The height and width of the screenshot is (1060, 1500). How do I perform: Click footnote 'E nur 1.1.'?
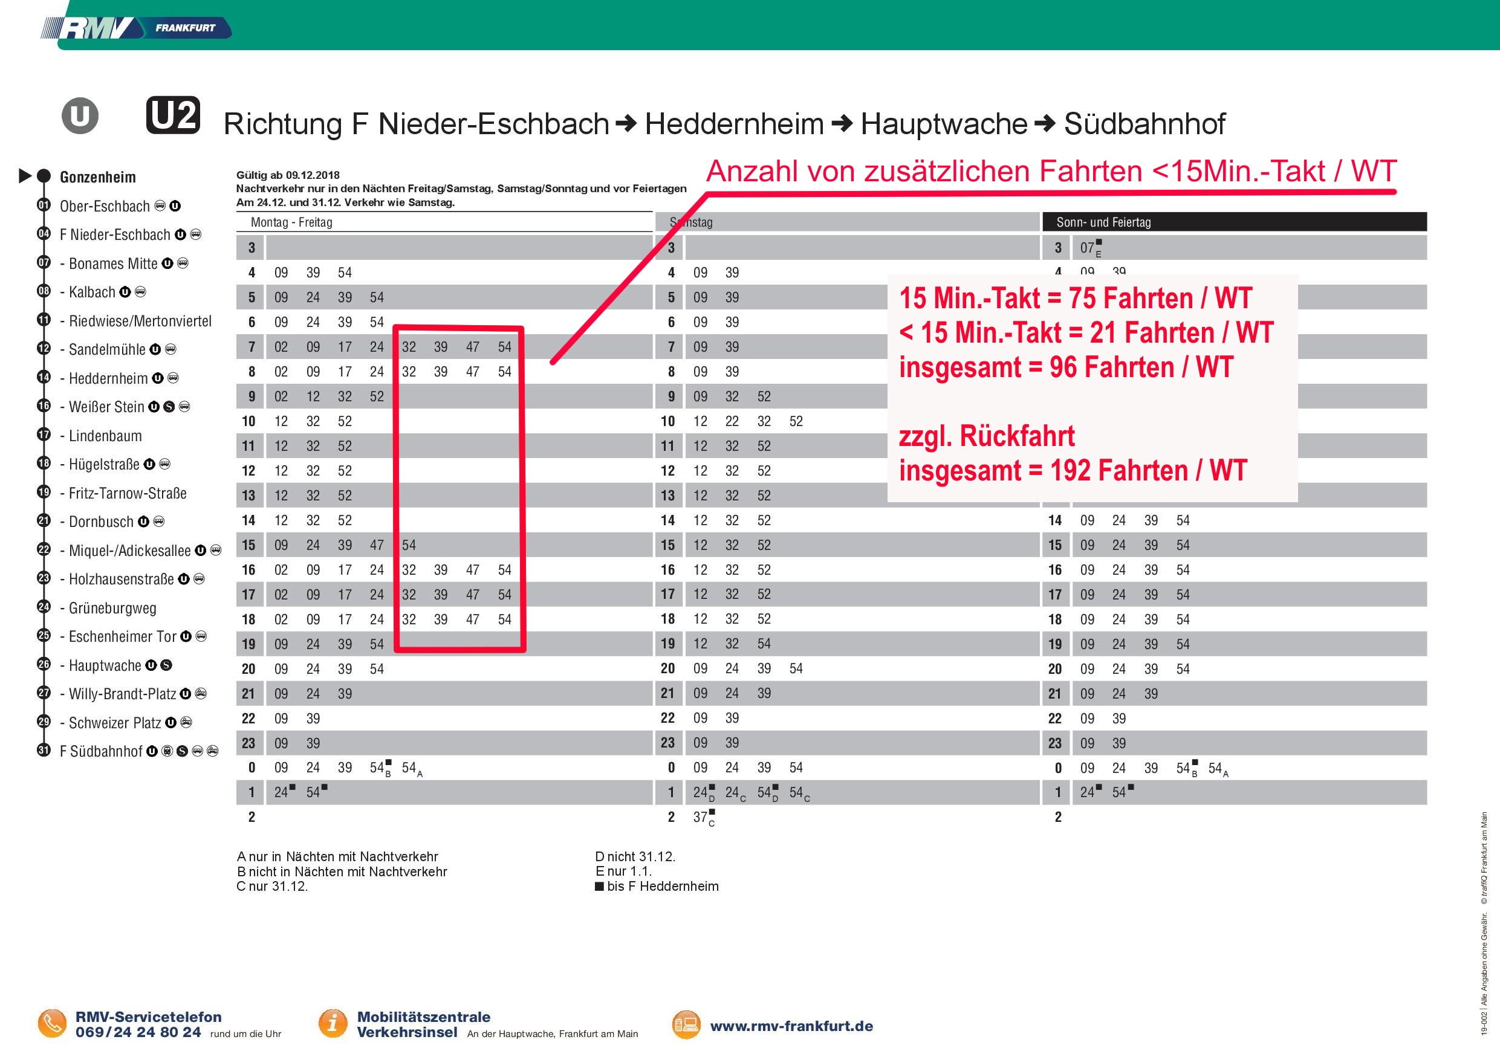623,872
